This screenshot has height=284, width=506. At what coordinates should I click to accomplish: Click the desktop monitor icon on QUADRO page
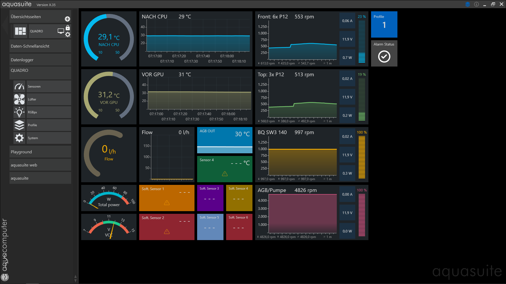point(61,31)
